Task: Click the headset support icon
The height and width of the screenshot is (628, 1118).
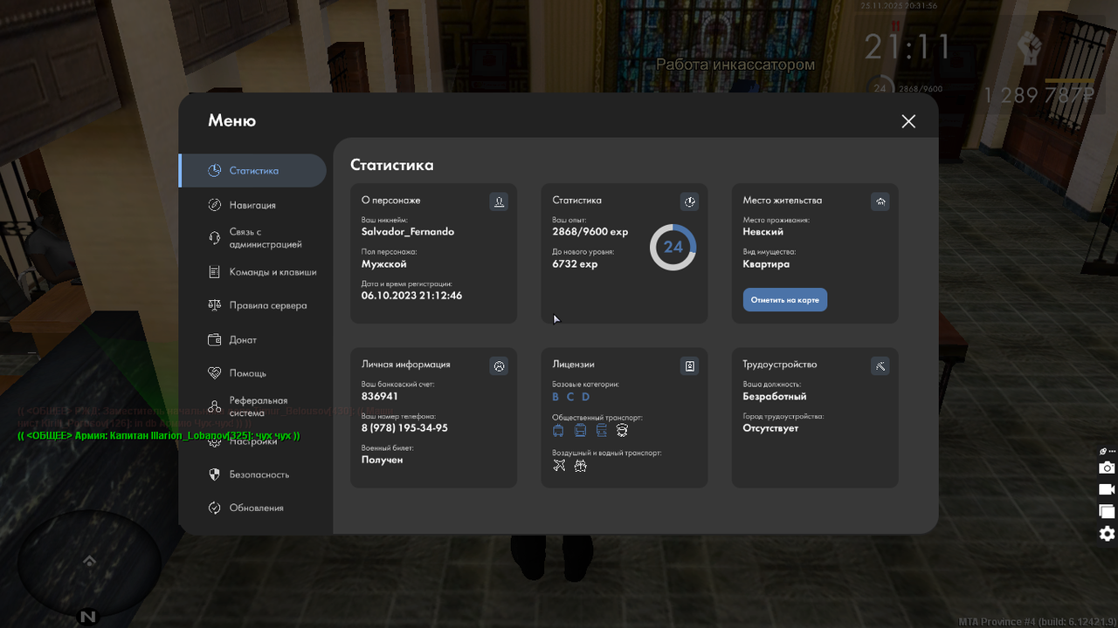Action: click(x=214, y=238)
